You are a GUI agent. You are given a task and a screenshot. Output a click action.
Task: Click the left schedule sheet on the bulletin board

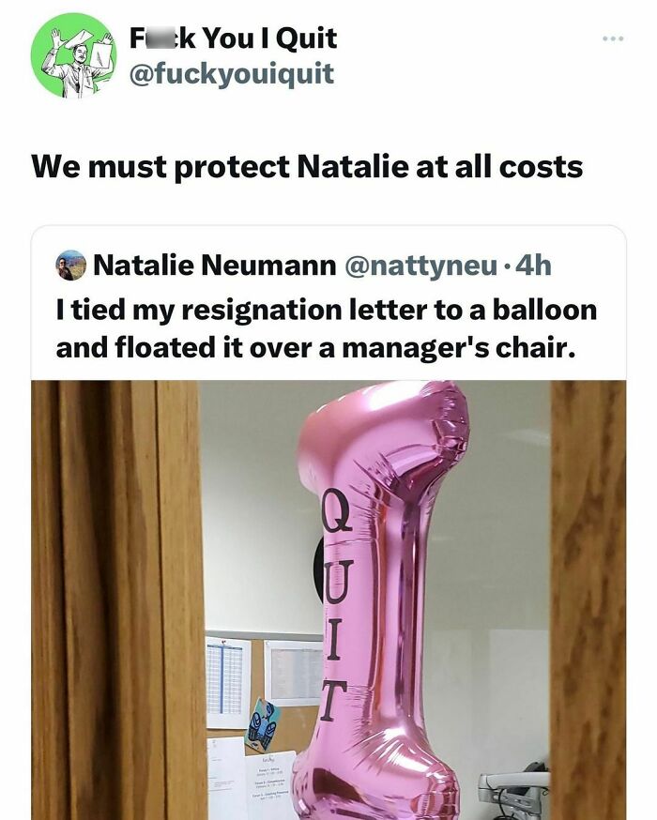click(227, 680)
